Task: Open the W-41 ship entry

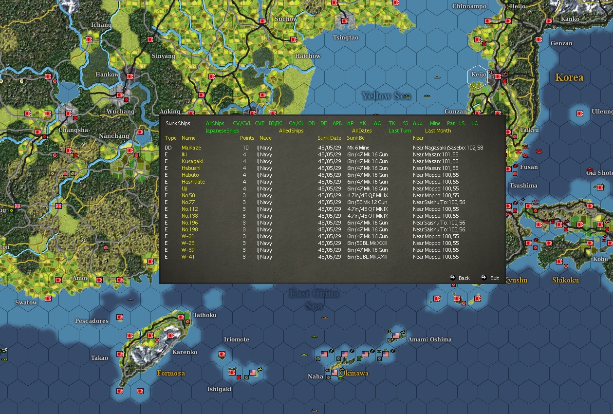Action: [188, 257]
